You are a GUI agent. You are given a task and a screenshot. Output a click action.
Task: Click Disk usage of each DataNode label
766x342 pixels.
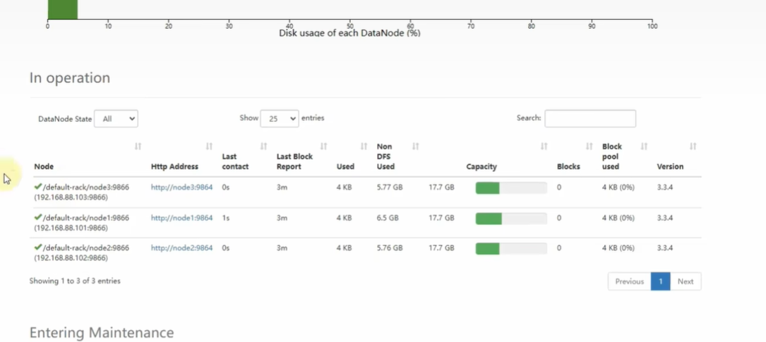click(x=349, y=33)
